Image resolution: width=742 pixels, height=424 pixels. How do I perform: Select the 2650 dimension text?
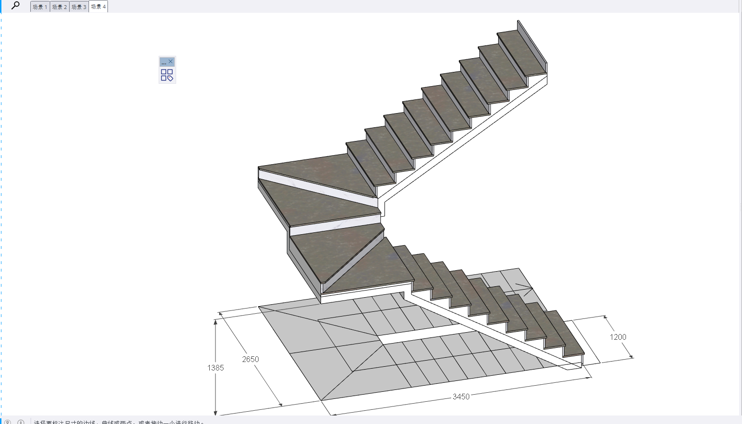tap(250, 359)
